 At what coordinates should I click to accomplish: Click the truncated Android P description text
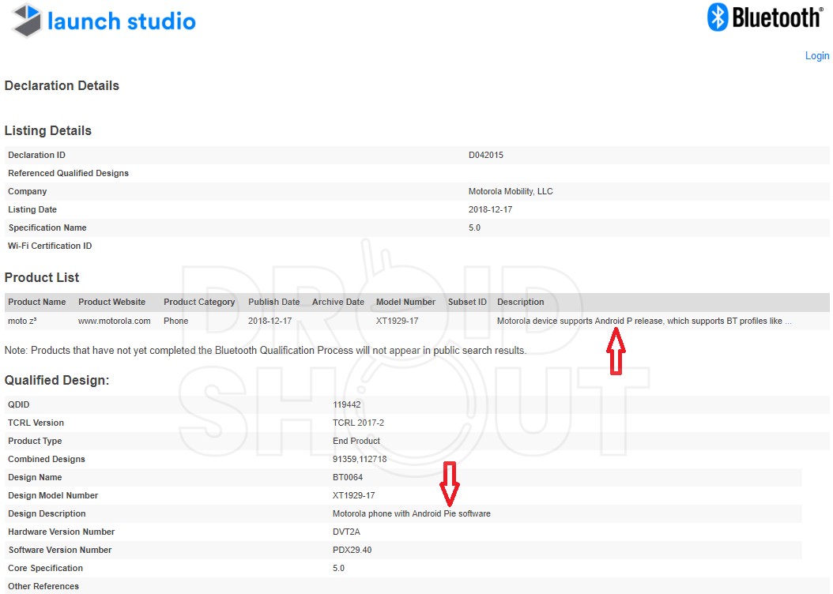tap(643, 321)
